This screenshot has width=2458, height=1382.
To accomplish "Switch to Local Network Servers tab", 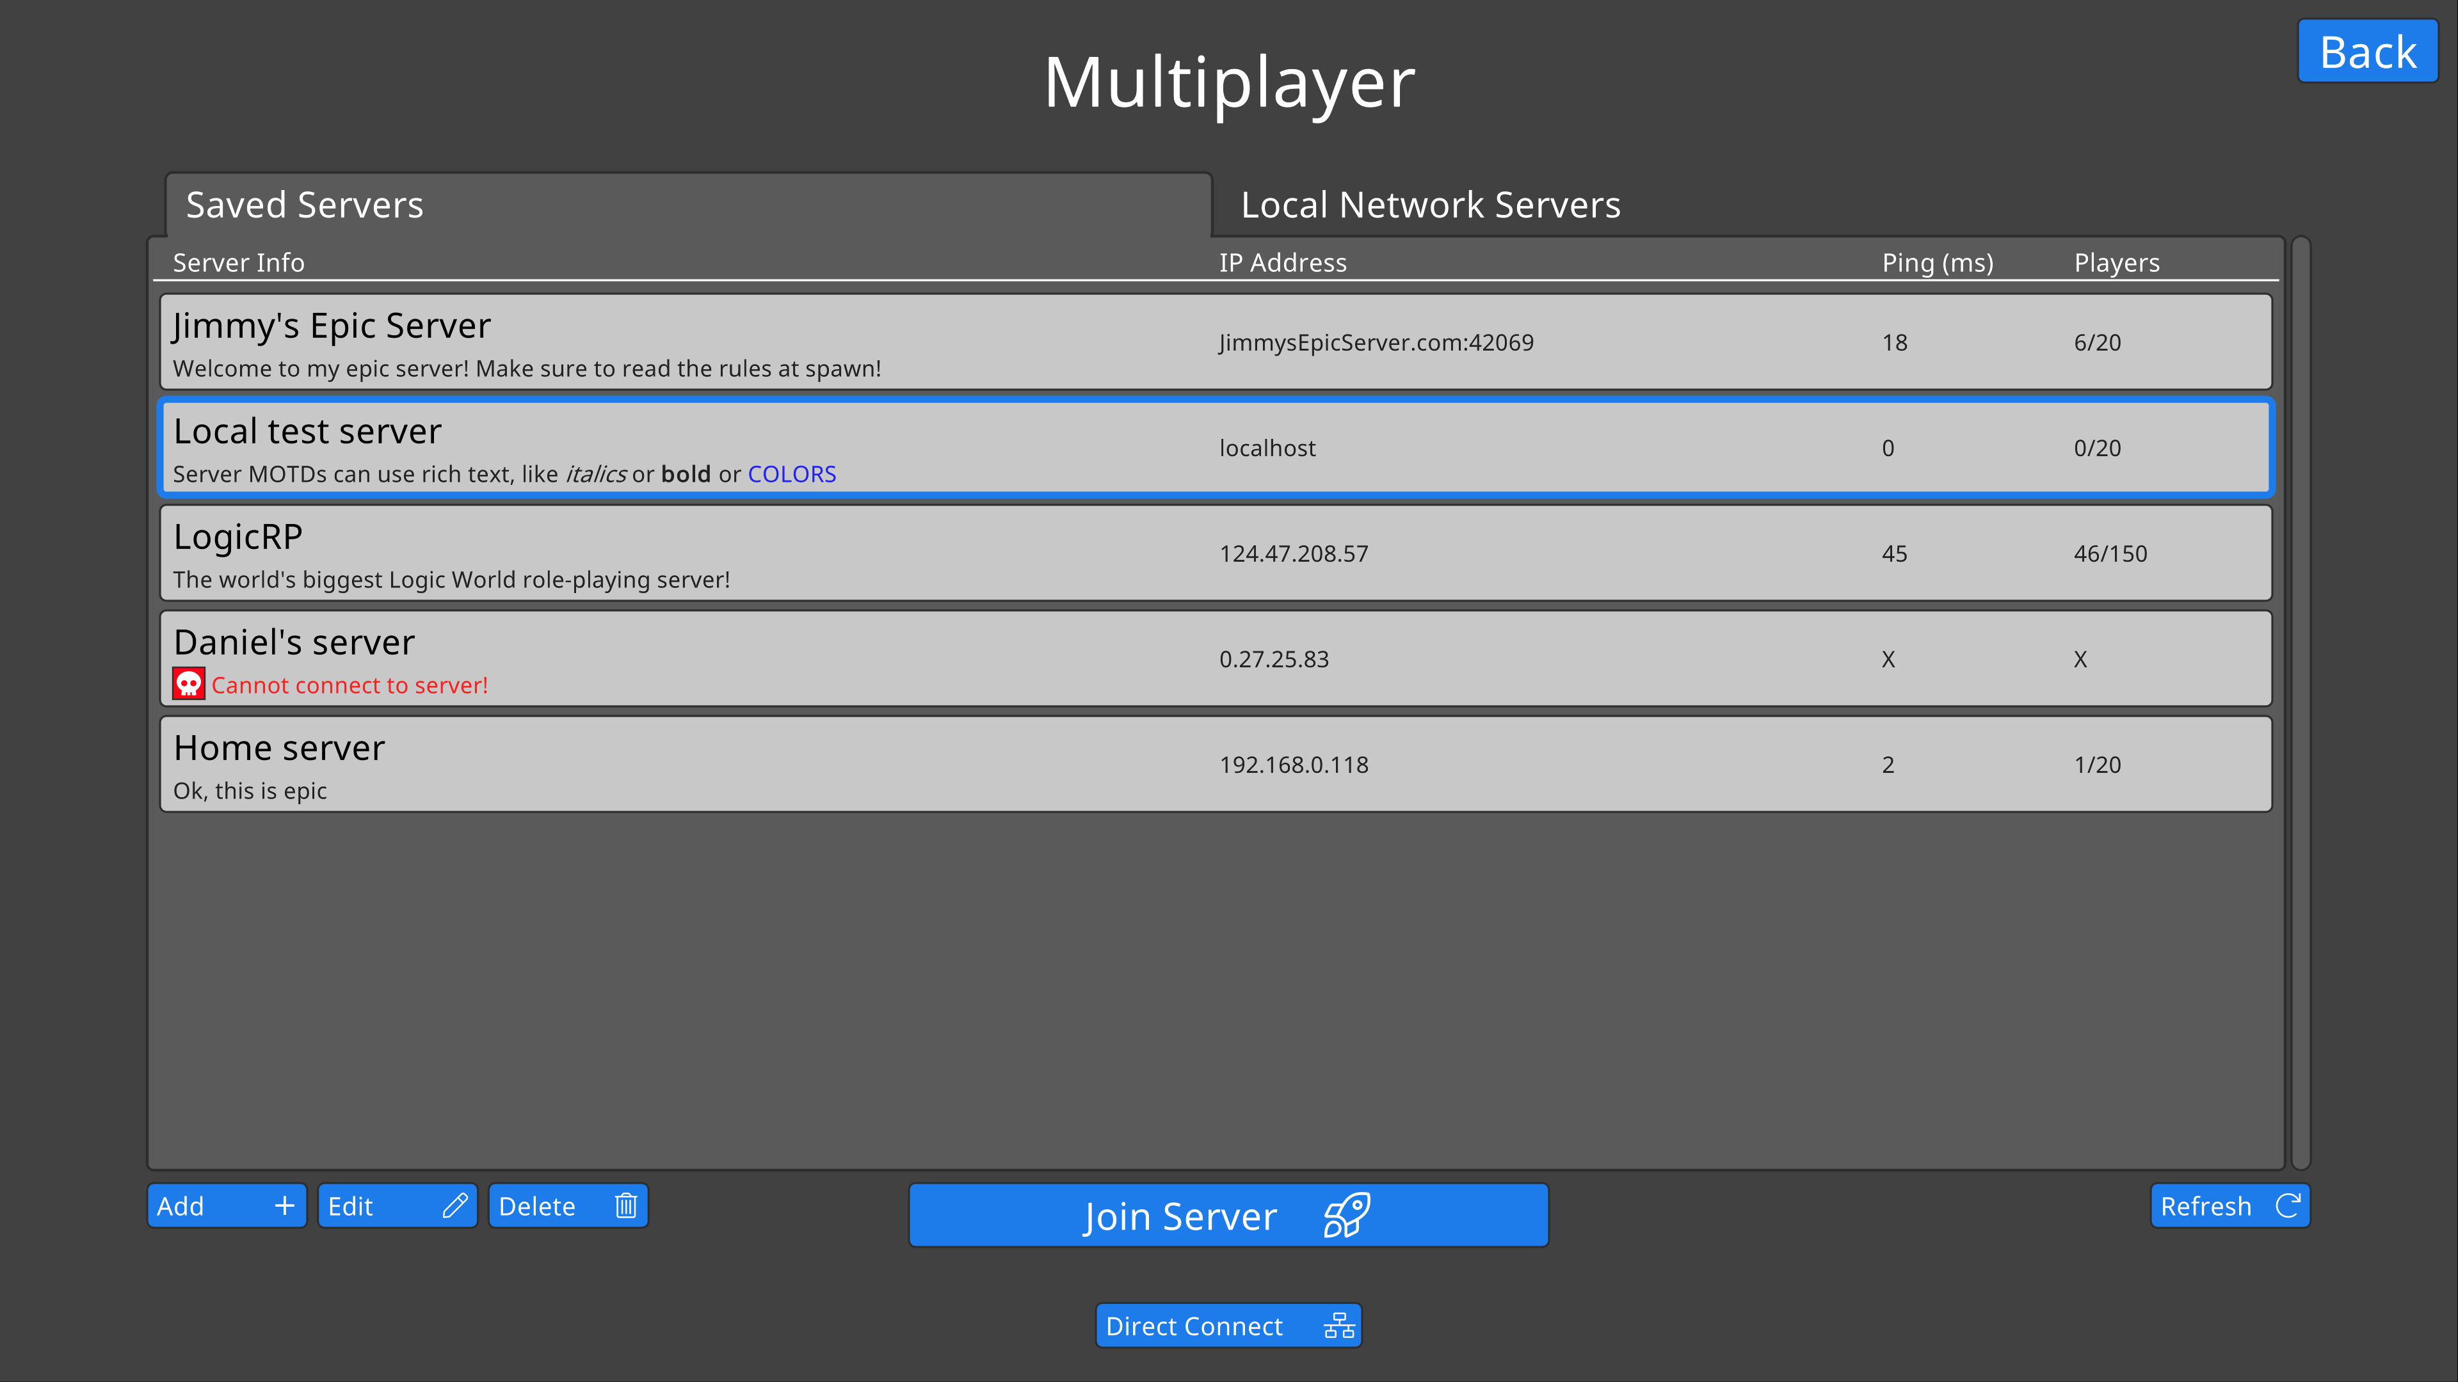I will click(x=1431, y=205).
